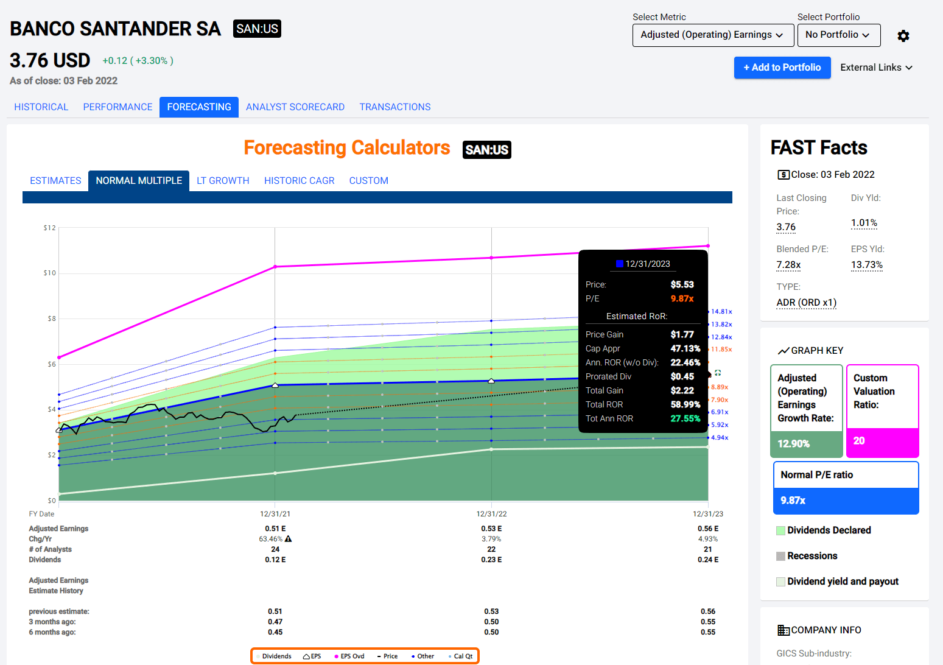Screen dimensions: 943x665
Task: Click the EPS triangle legend marker
Action: tap(307, 656)
